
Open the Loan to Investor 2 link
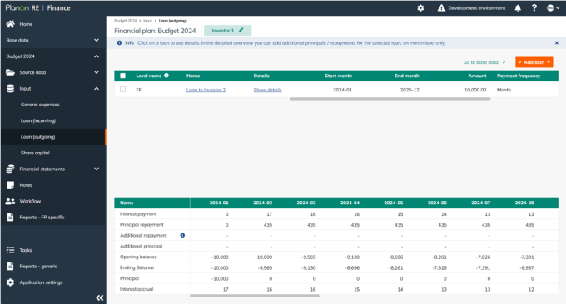point(206,90)
